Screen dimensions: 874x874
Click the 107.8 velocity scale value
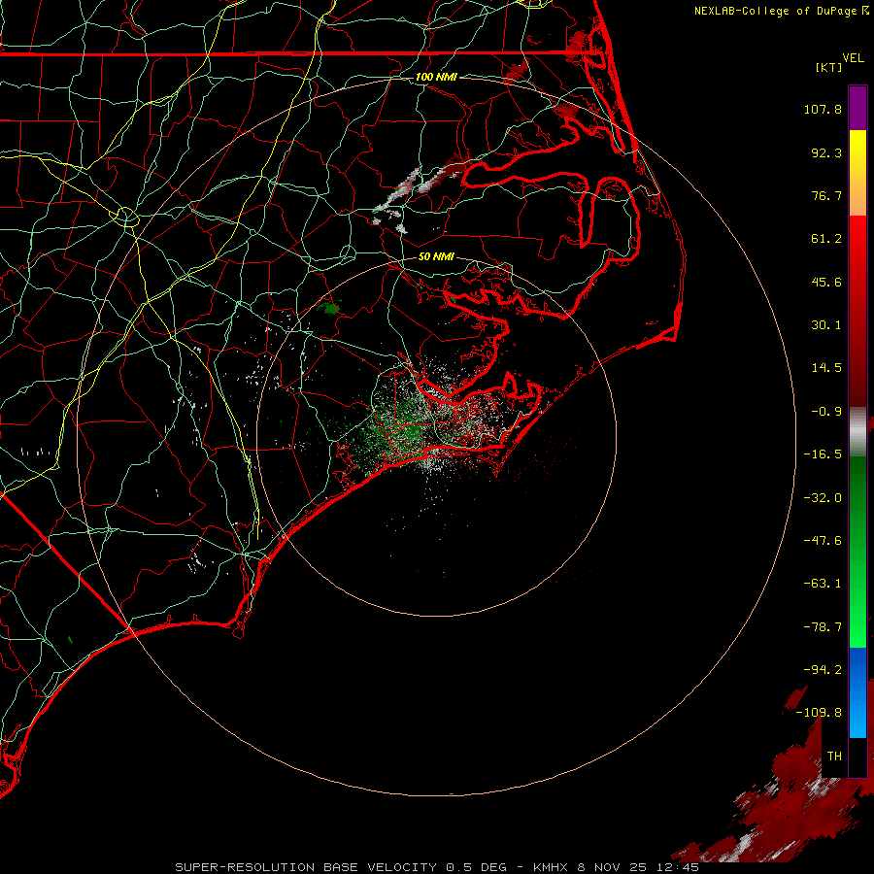(x=823, y=109)
